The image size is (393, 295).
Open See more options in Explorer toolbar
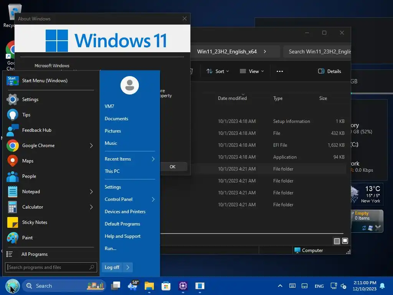pyautogui.click(x=280, y=71)
